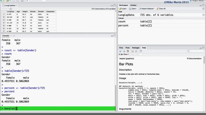Viewport: 206px width, 115px height.
Task: Click the 6.475 LungCap cell
Action: [x=9, y=14]
